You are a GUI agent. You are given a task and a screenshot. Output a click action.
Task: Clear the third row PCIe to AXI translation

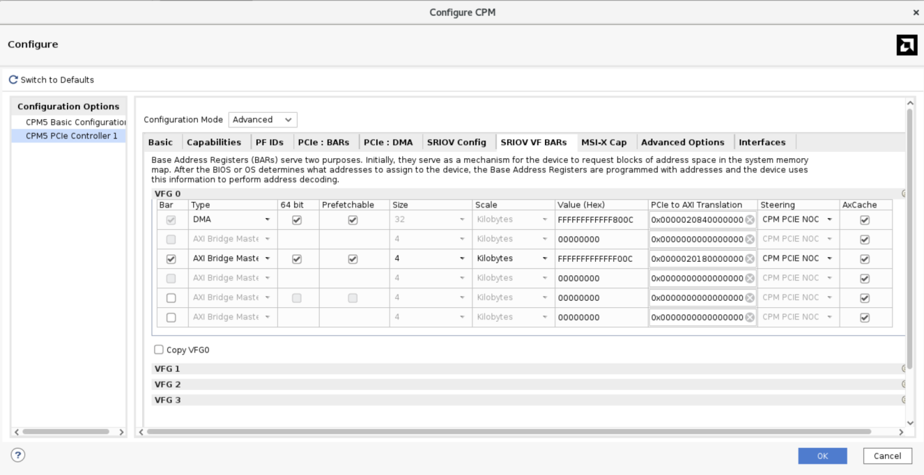[x=750, y=259]
